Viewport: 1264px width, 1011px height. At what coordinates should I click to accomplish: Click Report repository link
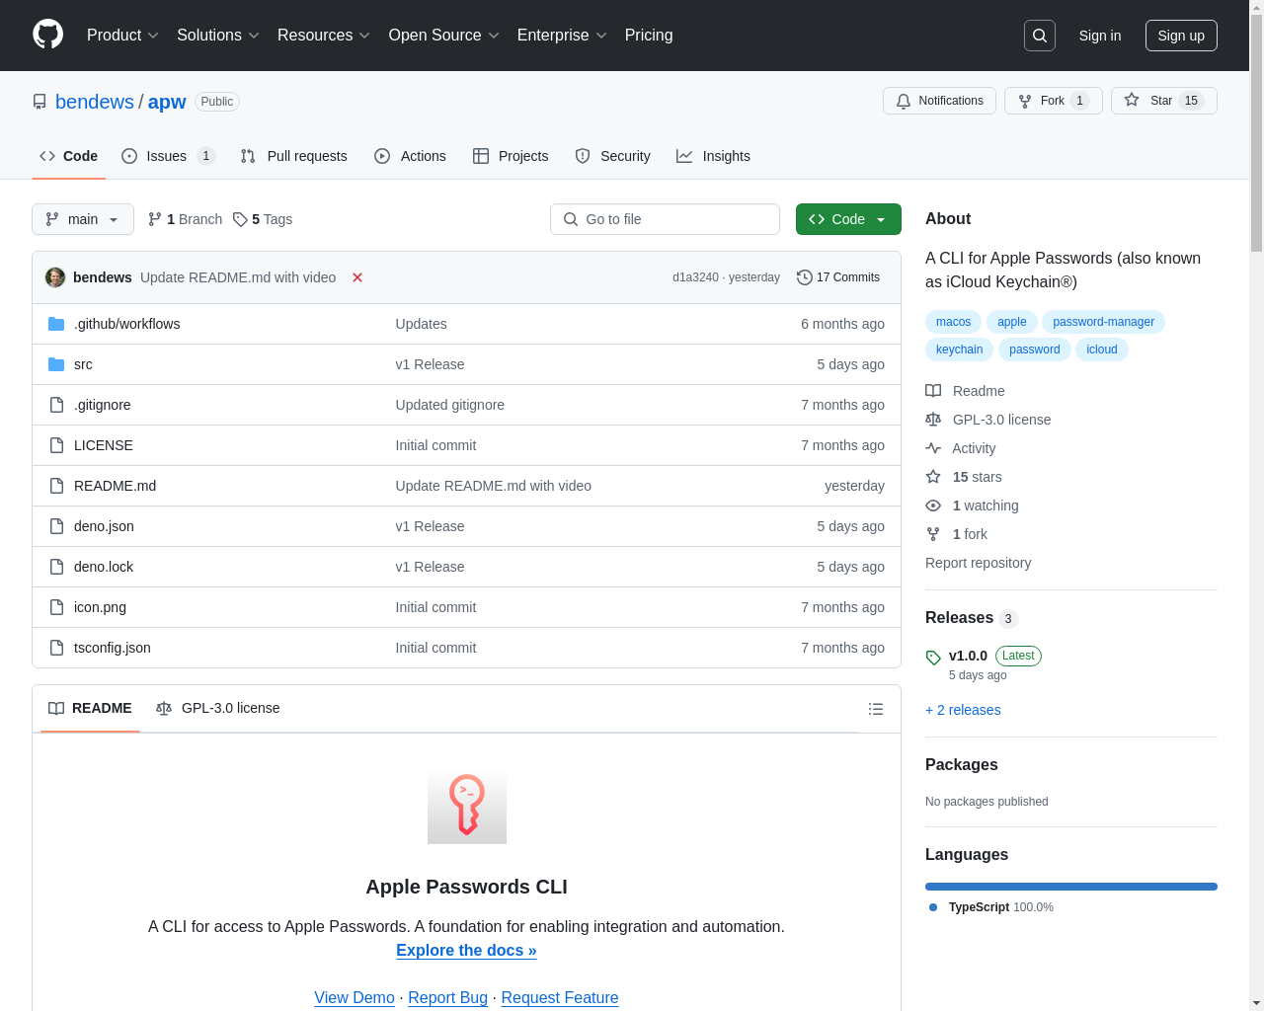[x=978, y=563]
